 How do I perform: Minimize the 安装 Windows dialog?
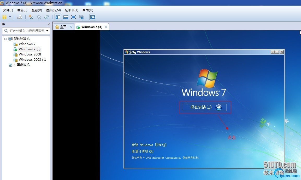(x=273, y=52)
